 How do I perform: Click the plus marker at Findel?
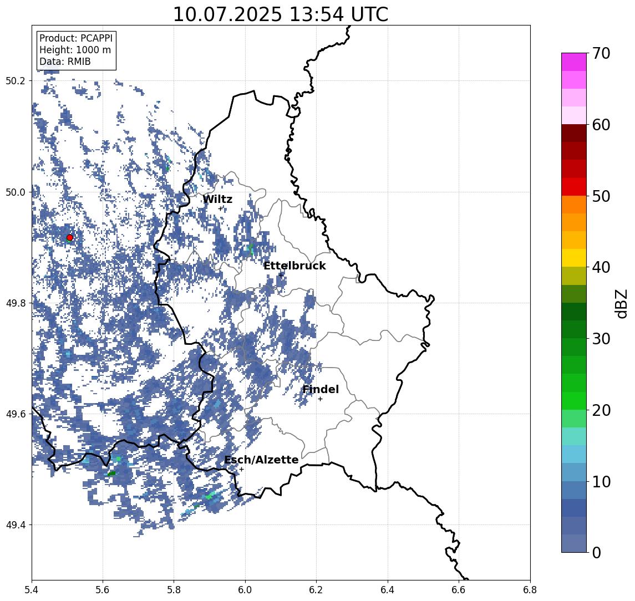(320, 399)
